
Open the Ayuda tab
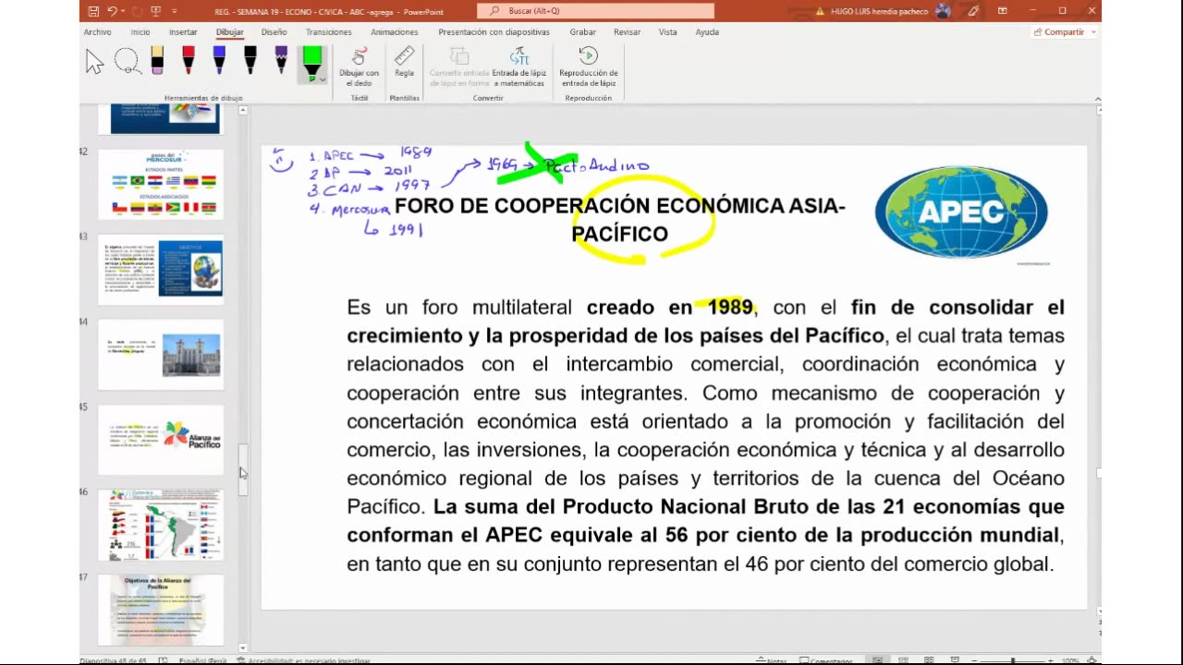point(707,31)
